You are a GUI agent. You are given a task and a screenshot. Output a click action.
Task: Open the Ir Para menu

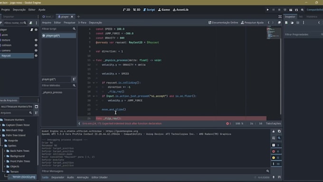[82, 23]
